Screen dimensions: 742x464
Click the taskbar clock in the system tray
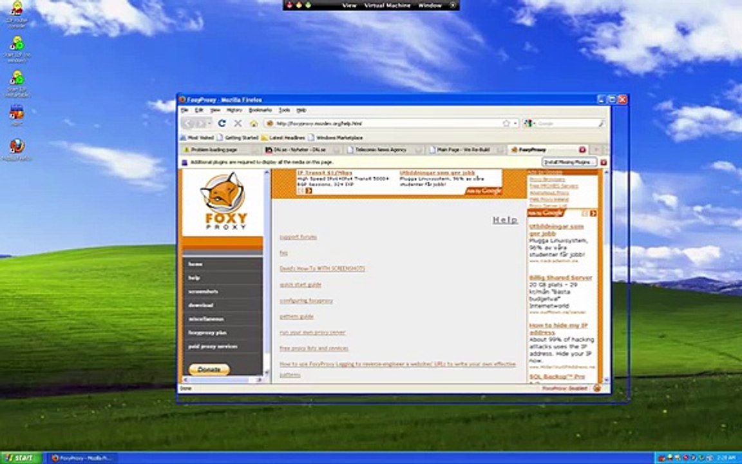(x=725, y=458)
